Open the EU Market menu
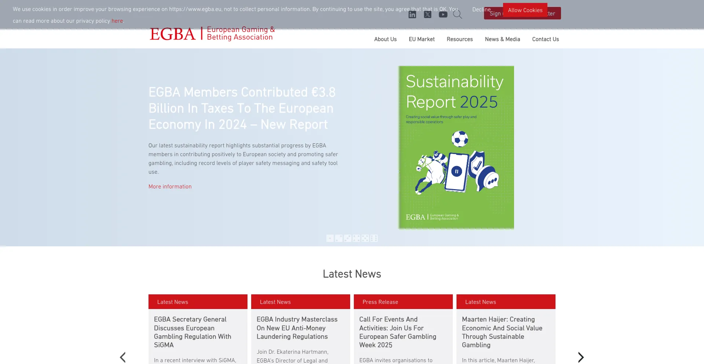704x364 pixels. 422,39
